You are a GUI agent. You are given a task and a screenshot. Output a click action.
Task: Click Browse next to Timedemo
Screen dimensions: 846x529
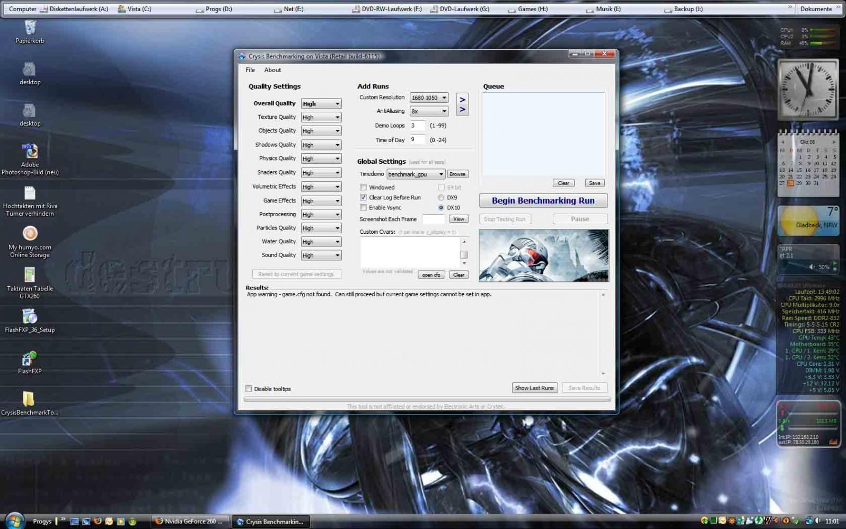click(x=457, y=174)
